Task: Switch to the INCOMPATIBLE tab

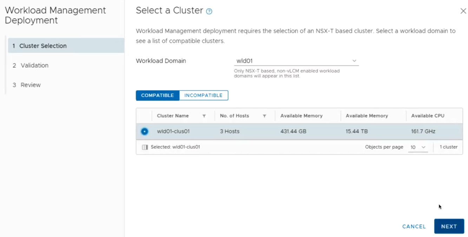Action: pyautogui.click(x=204, y=95)
